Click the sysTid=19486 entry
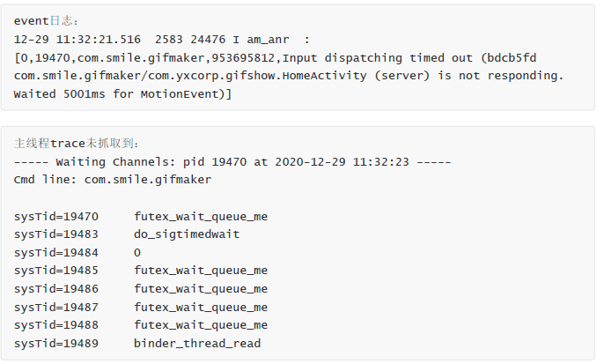597x364 pixels. point(56,289)
